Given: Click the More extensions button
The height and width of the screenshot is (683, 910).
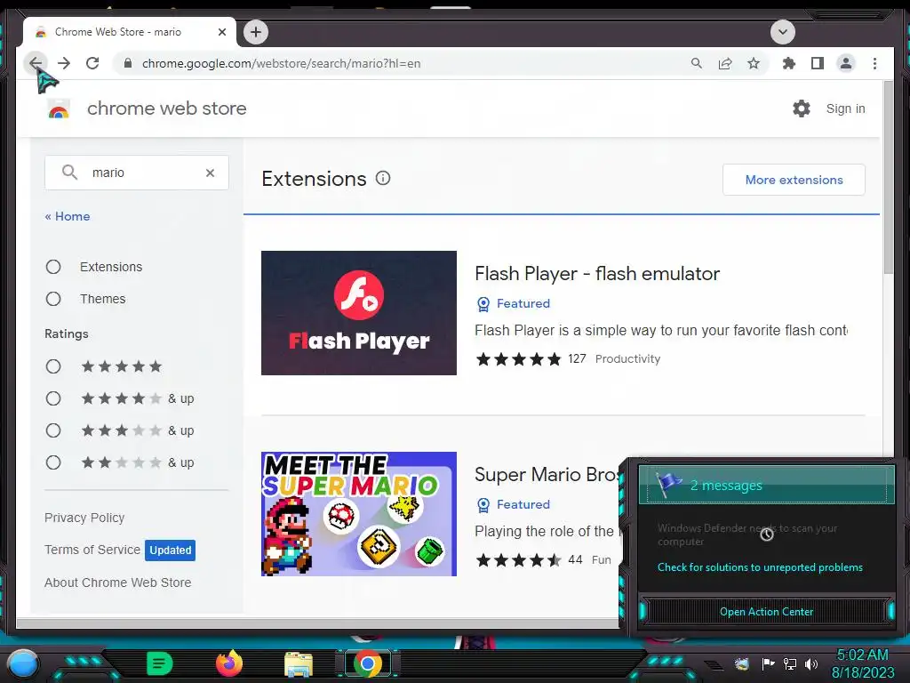Looking at the screenshot, I should [794, 180].
